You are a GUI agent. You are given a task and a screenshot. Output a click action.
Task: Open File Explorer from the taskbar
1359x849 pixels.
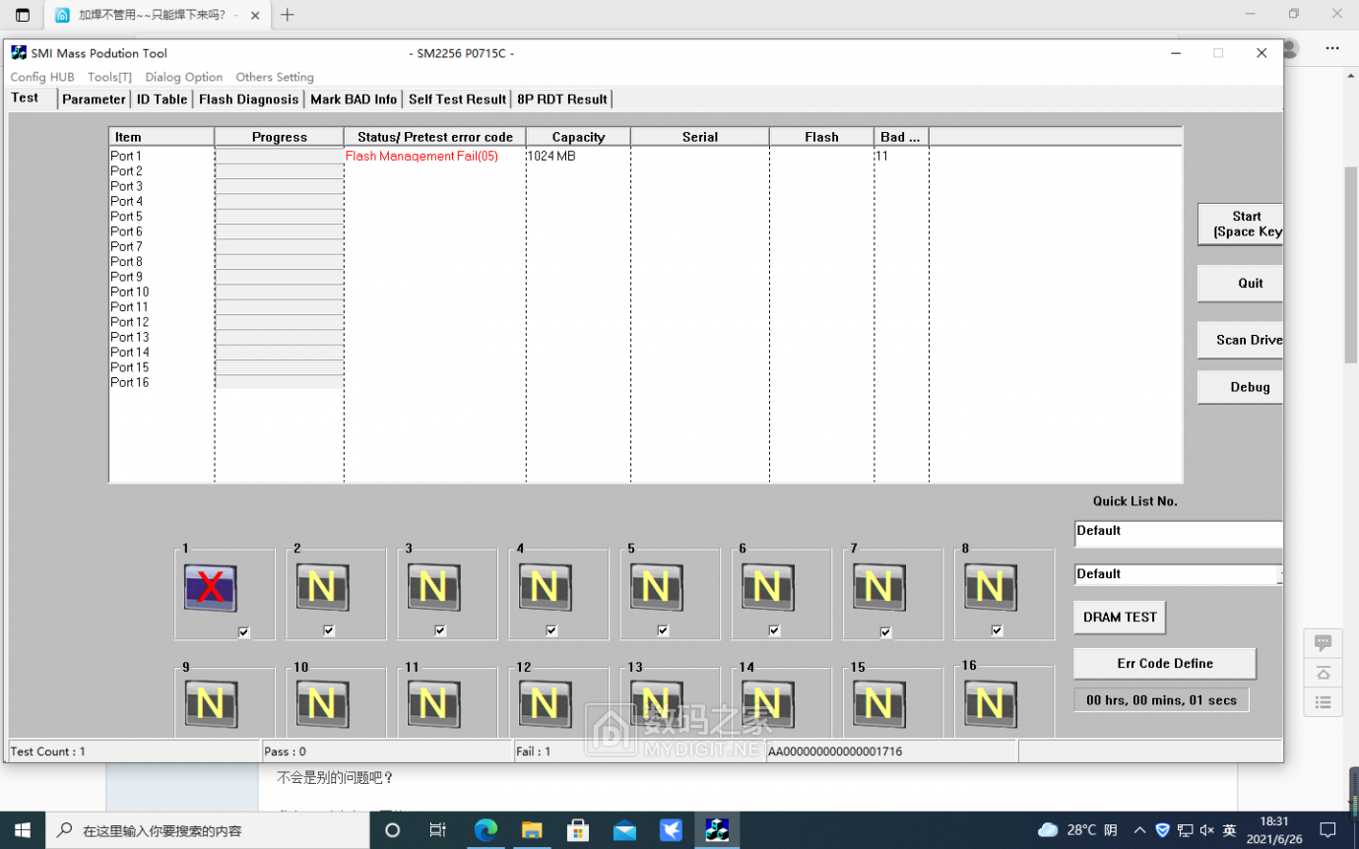click(532, 830)
